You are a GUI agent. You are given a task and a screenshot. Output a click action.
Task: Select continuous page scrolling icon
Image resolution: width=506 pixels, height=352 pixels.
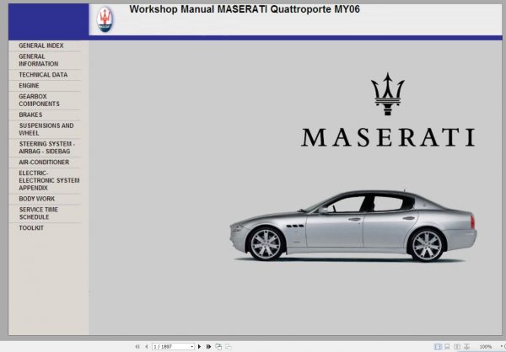[x=447, y=347]
